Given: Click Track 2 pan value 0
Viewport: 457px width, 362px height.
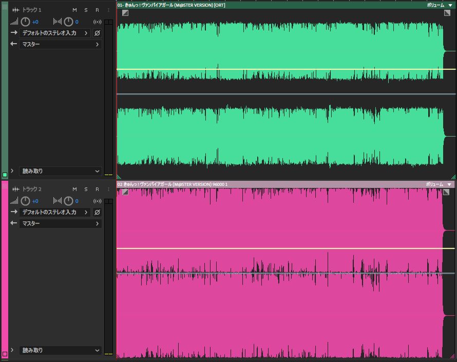Looking at the screenshot, I should [x=77, y=201].
